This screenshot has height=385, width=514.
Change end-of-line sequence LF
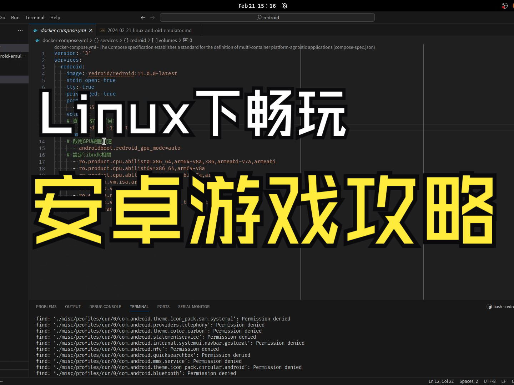tap(504, 381)
